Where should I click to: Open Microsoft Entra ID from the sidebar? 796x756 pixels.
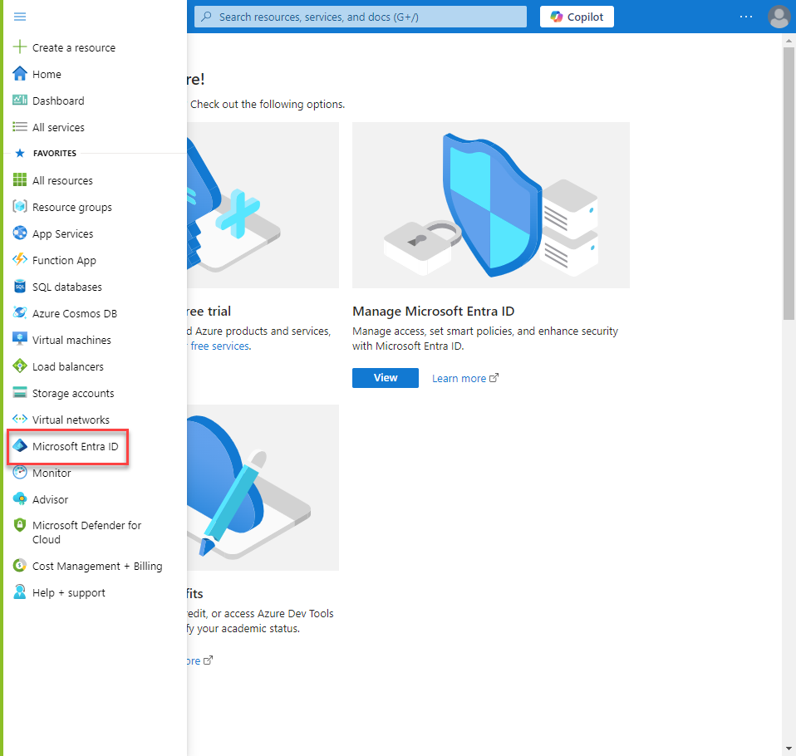[74, 446]
